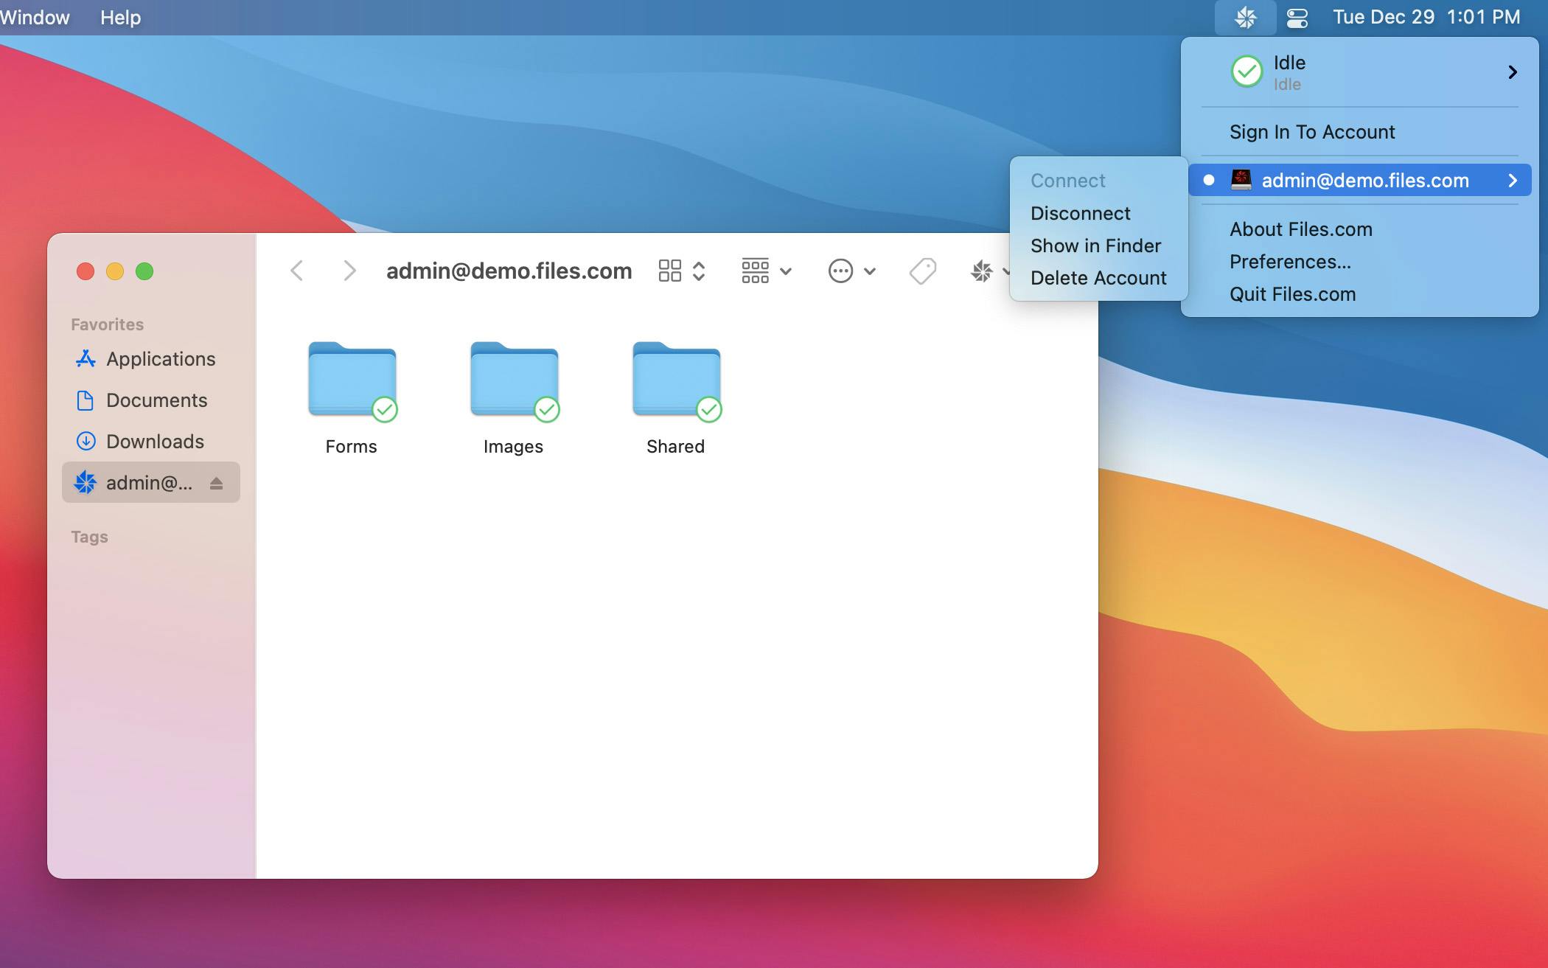Expand the Idle status submenu
This screenshot has width=1548, height=968.
(1512, 72)
